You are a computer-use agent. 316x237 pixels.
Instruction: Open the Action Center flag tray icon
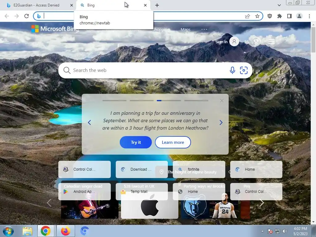coord(270,231)
